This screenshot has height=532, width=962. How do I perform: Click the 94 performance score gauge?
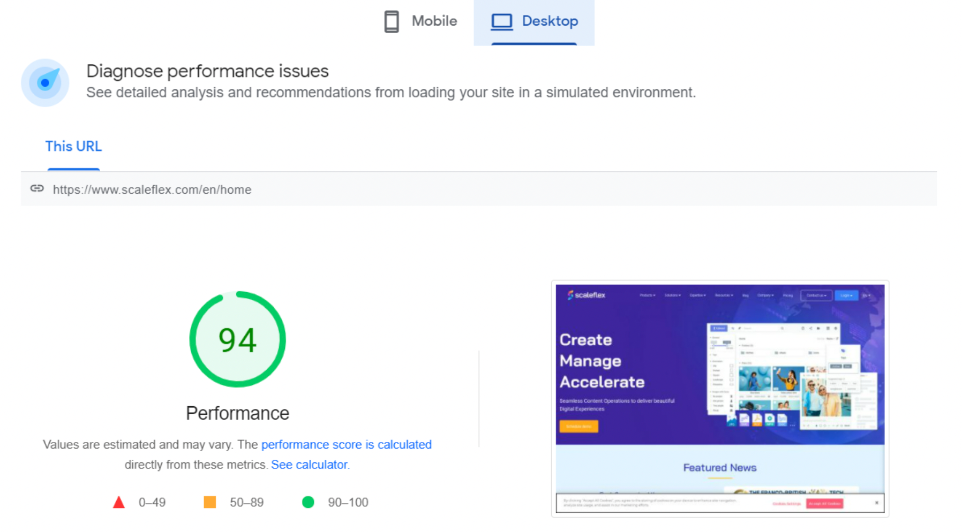pos(237,339)
